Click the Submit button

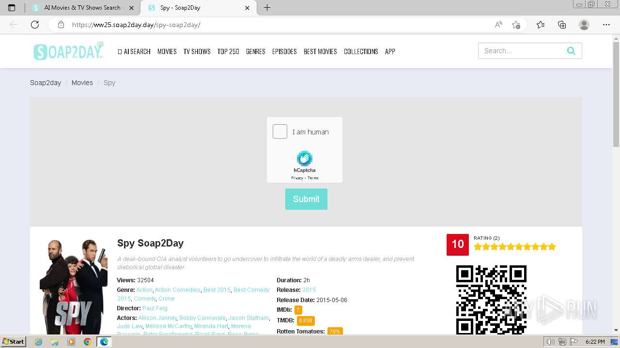point(306,199)
